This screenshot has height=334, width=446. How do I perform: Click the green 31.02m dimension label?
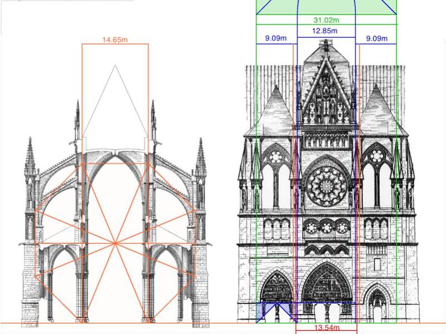[x=326, y=20]
